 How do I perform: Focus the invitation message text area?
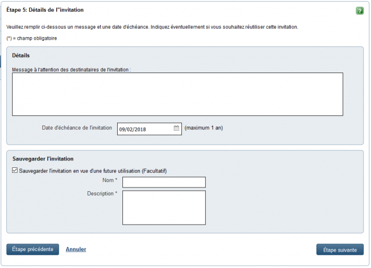coord(178,94)
